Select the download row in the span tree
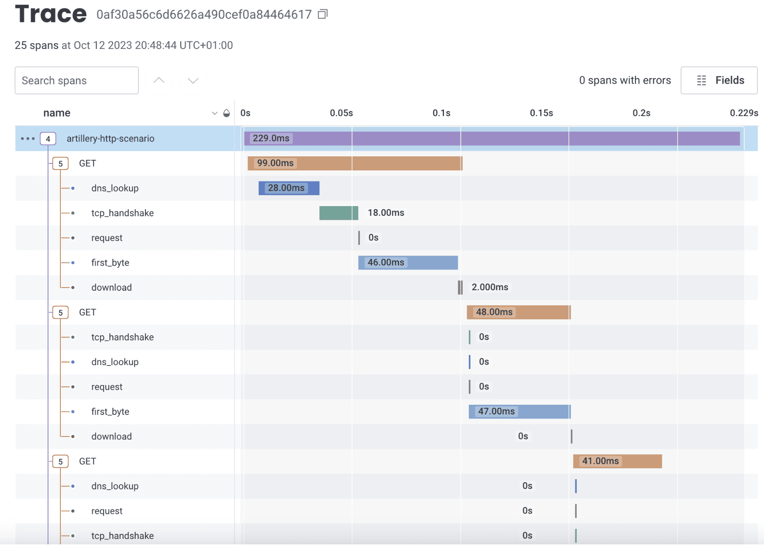The height and width of the screenshot is (547, 764). (x=111, y=287)
